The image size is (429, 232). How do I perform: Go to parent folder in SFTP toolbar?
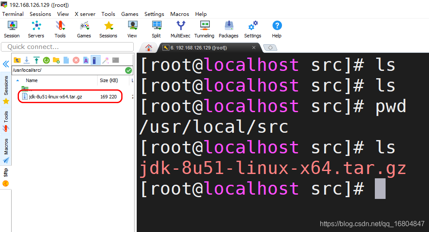click(17, 60)
